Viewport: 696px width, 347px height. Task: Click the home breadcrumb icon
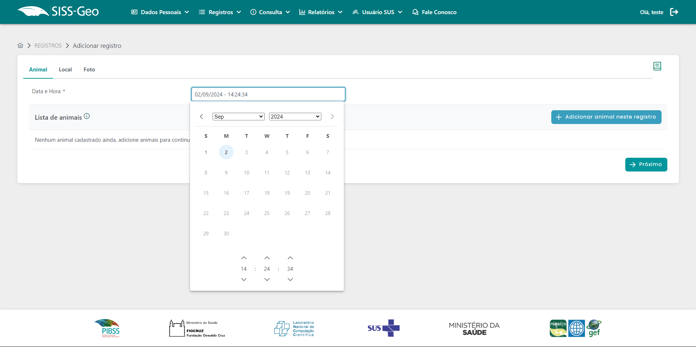20,45
